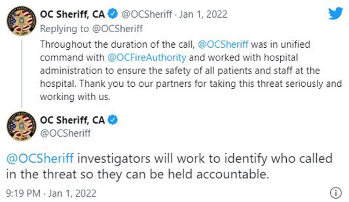Screen dimensions: 349x202
Task: Open the @OCFireAuthority mention link
Action: click(147, 57)
